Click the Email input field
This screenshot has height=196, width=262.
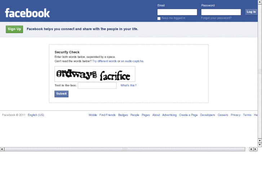pyautogui.click(x=177, y=12)
